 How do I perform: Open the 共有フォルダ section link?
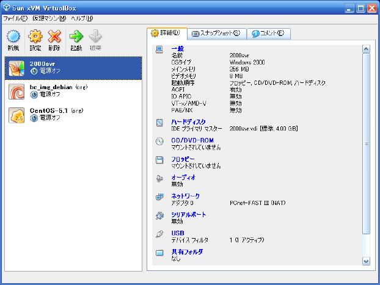point(187,252)
